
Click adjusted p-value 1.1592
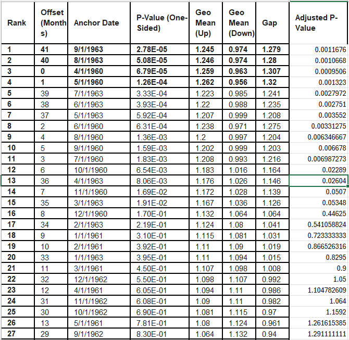(x=318, y=312)
